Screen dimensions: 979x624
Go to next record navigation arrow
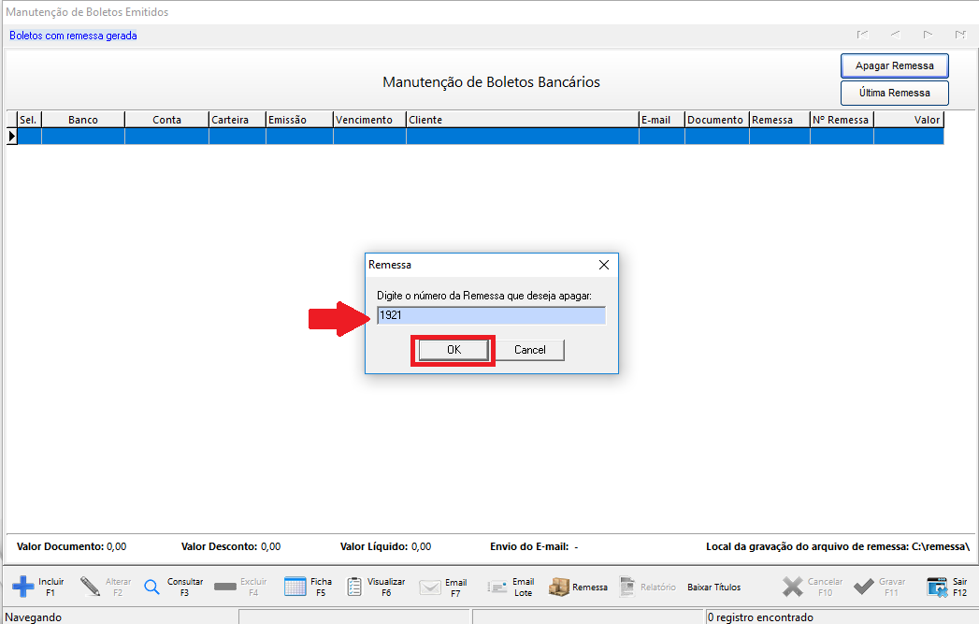click(x=928, y=35)
